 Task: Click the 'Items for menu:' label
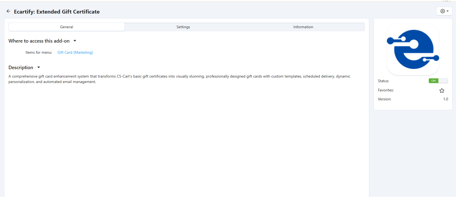[39, 53]
